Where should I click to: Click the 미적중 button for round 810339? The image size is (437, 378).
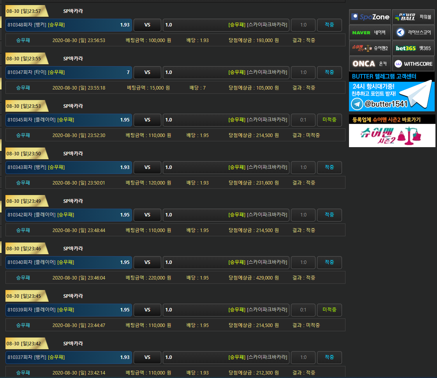click(x=329, y=310)
